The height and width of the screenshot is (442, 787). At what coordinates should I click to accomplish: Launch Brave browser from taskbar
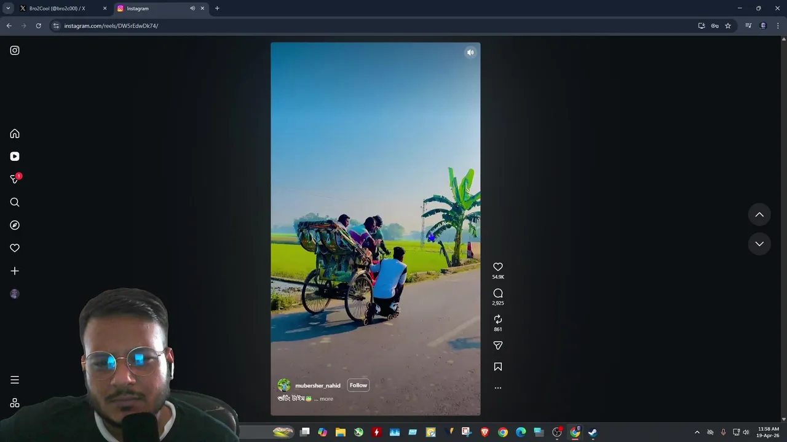click(x=484, y=432)
